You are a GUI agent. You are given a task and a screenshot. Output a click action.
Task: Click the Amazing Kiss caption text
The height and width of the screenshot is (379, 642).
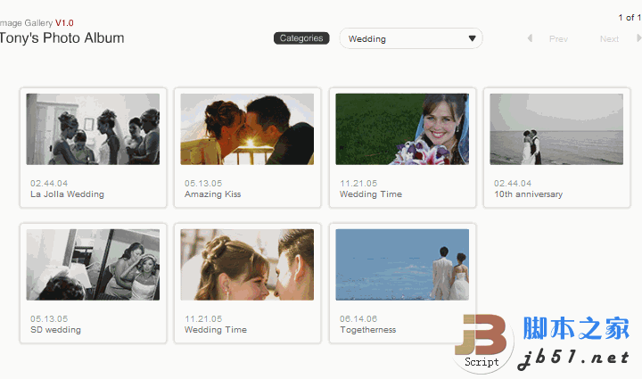coord(212,194)
